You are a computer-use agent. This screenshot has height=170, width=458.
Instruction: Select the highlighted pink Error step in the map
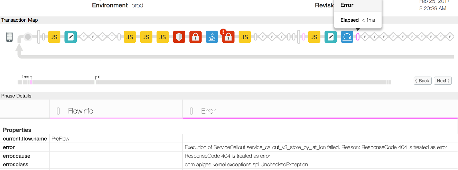[358, 37]
